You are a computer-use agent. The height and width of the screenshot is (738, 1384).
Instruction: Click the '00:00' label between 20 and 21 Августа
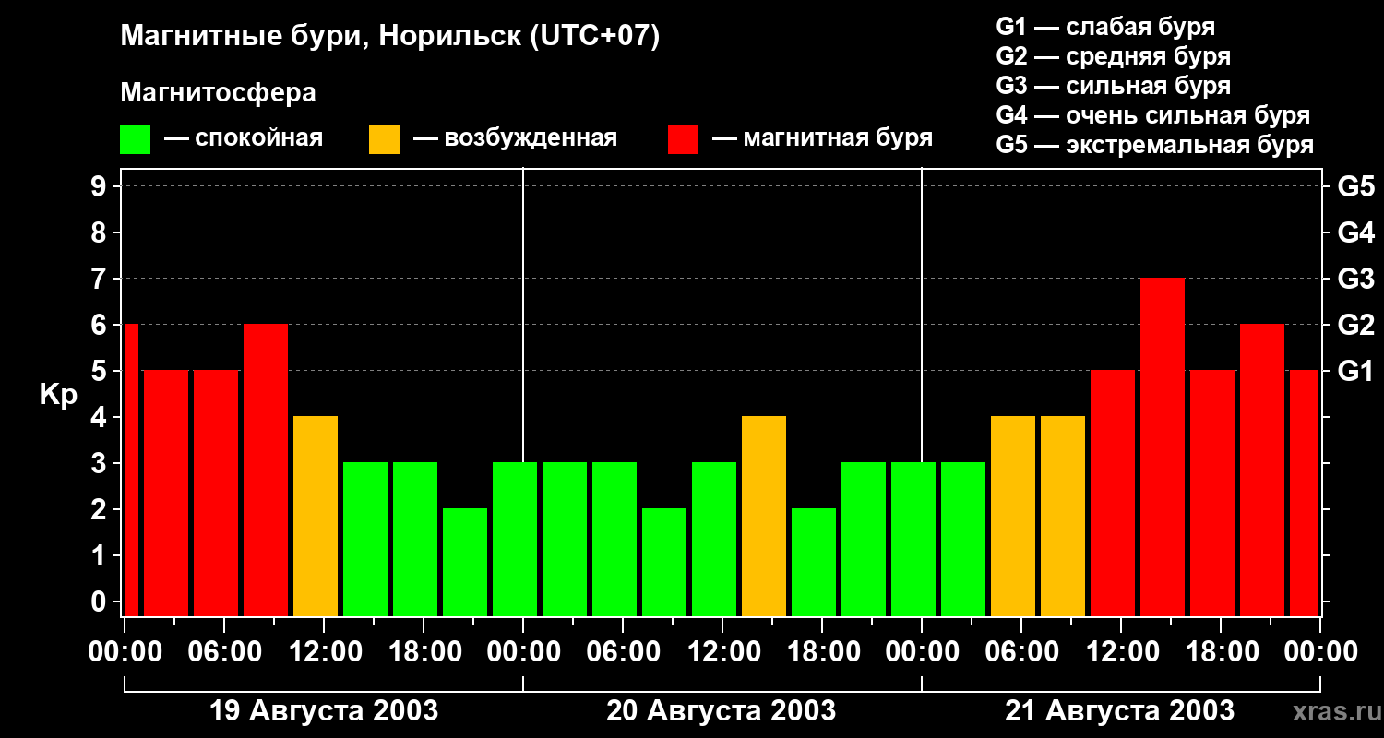[922, 651]
